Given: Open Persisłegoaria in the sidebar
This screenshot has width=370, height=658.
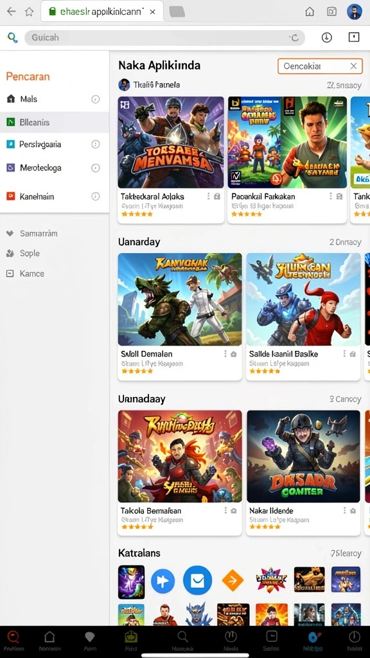Looking at the screenshot, I should [55, 145].
